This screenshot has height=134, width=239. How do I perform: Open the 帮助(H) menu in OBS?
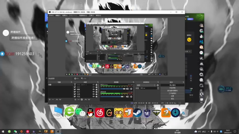(98, 15)
